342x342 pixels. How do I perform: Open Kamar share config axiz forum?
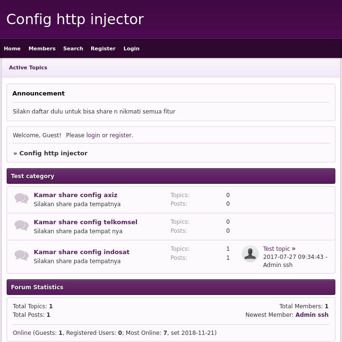pos(76,195)
